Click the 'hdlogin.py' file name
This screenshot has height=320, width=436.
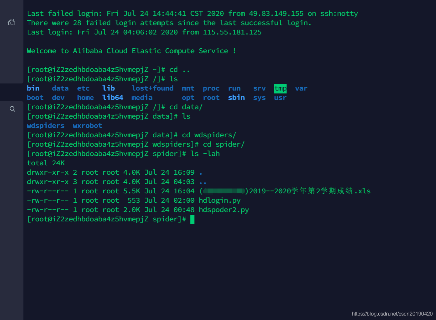tap(219, 200)
